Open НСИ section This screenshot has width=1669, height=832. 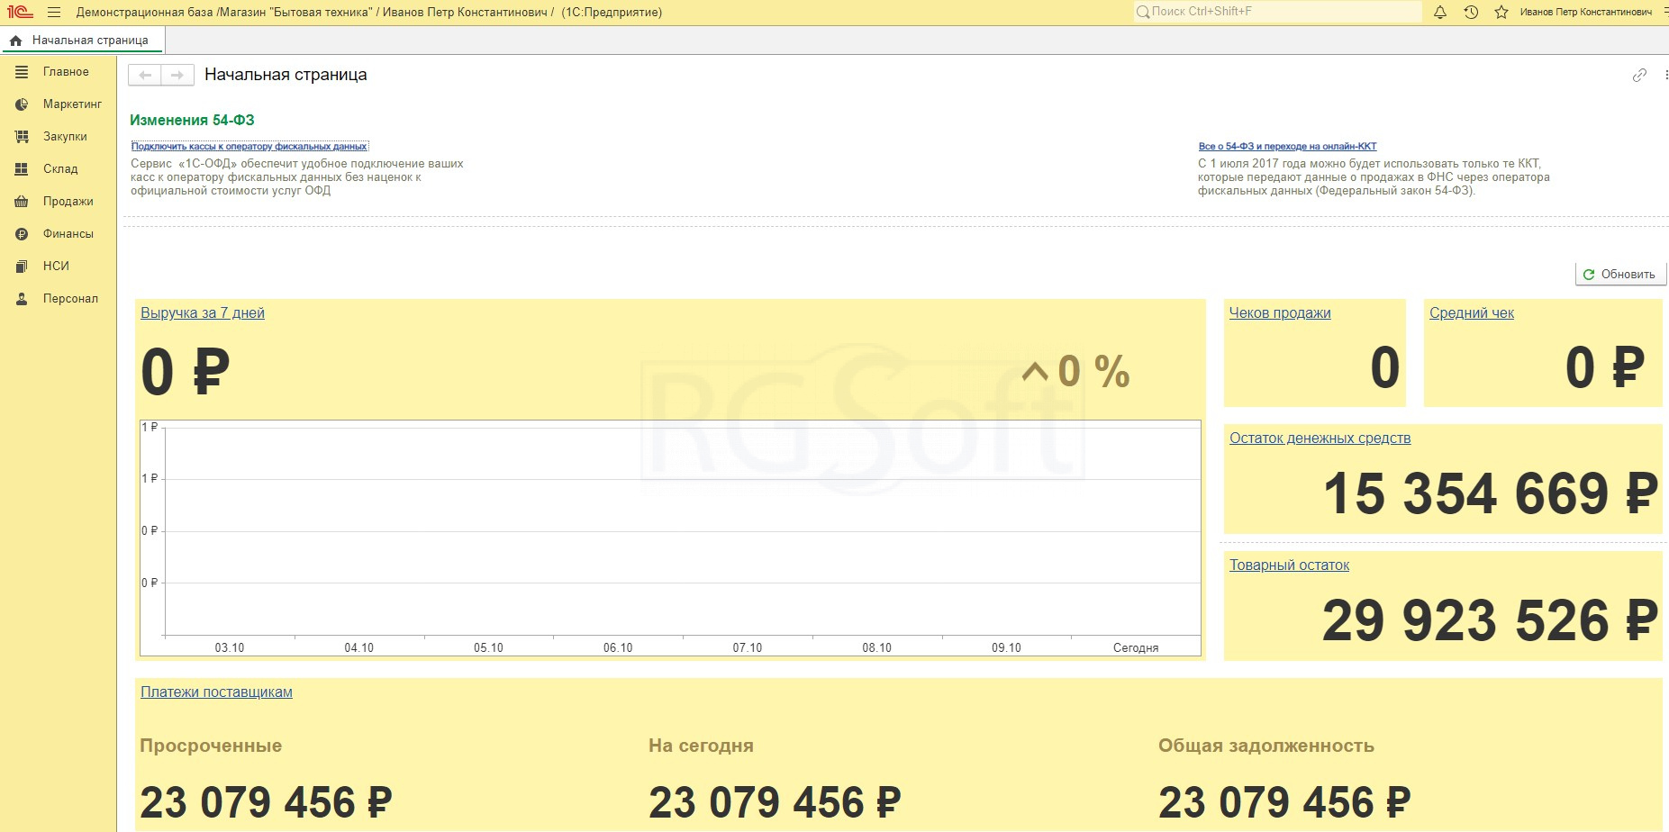coord(56,267)
